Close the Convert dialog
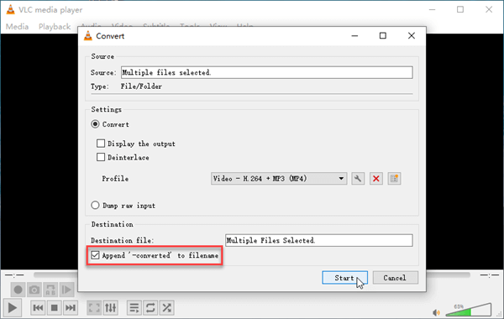This screenshot has width=504, height=319. point(412,35)
